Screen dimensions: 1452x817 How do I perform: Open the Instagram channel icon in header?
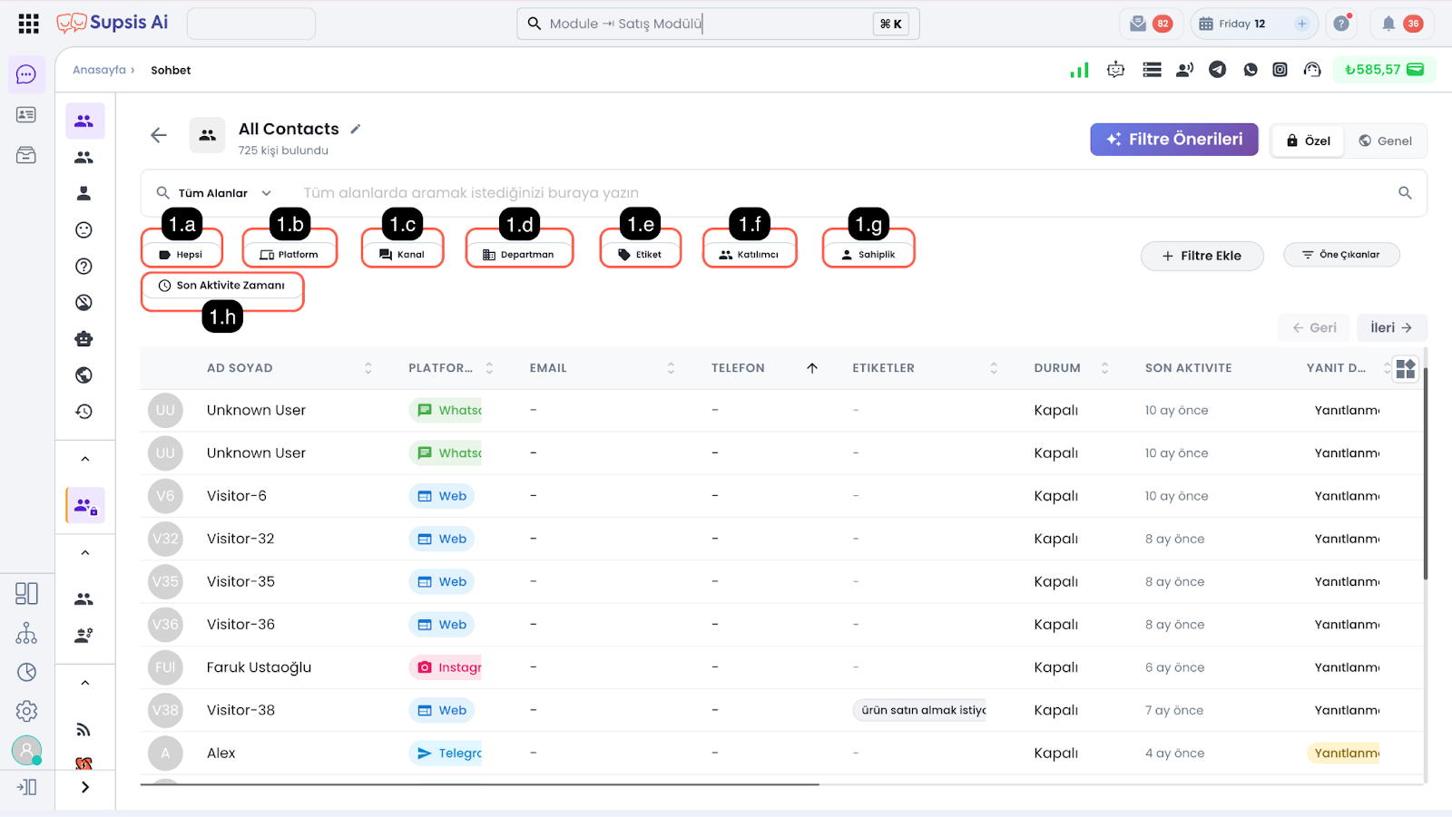pyautogui.click(x=1280, y=70)
